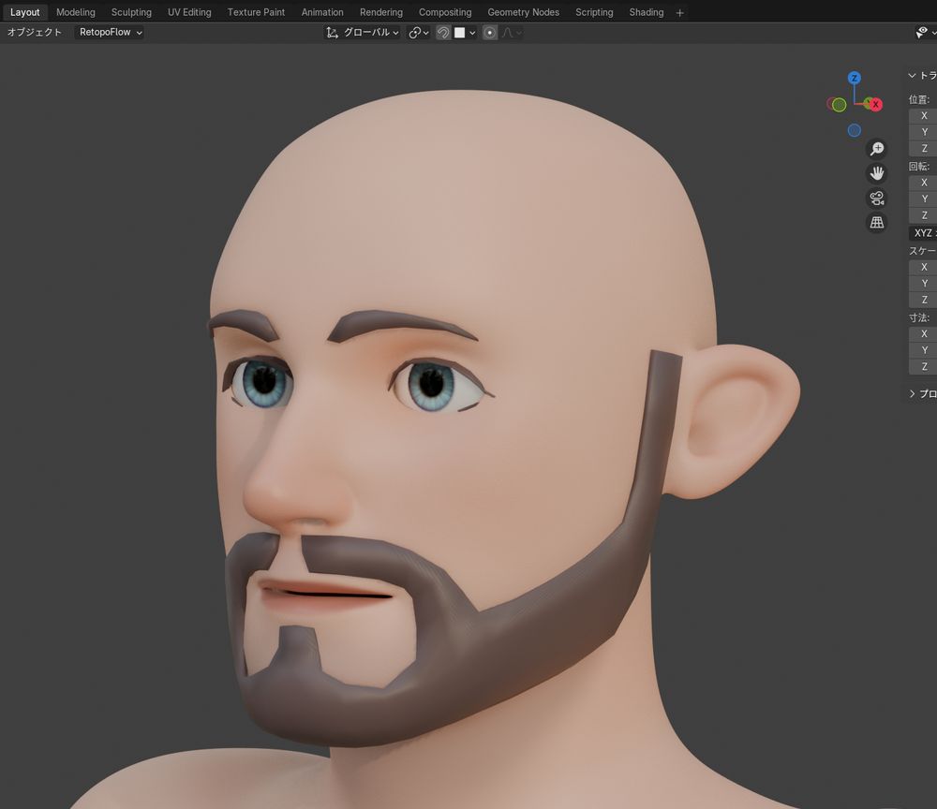
Task: Click the red X axis on gizmo
Action: click(875, 105)
